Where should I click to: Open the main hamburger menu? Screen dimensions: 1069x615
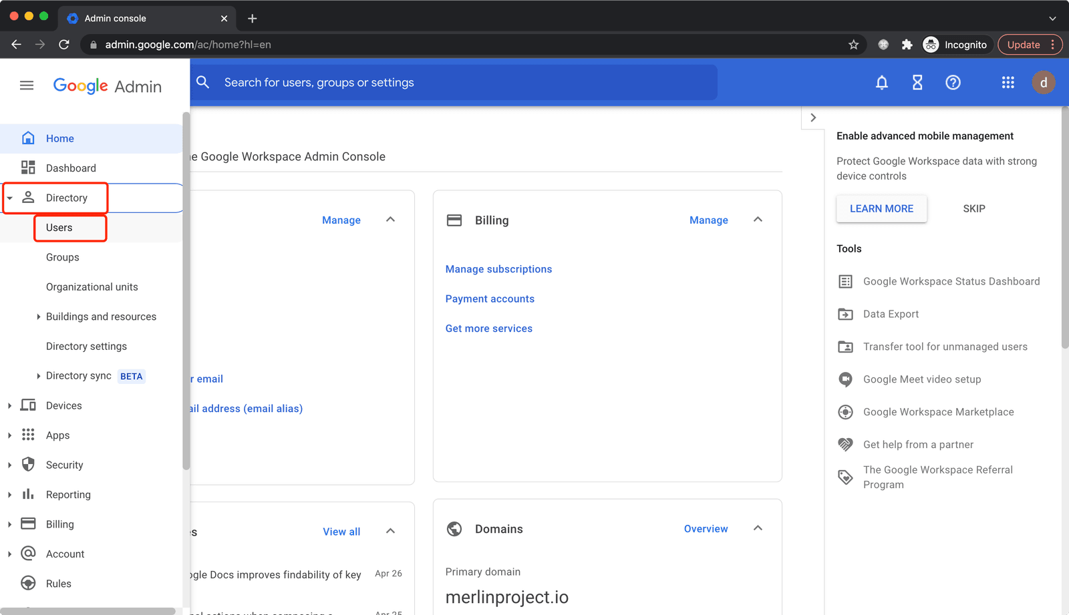pyautogui.click(x=27, y=85)
